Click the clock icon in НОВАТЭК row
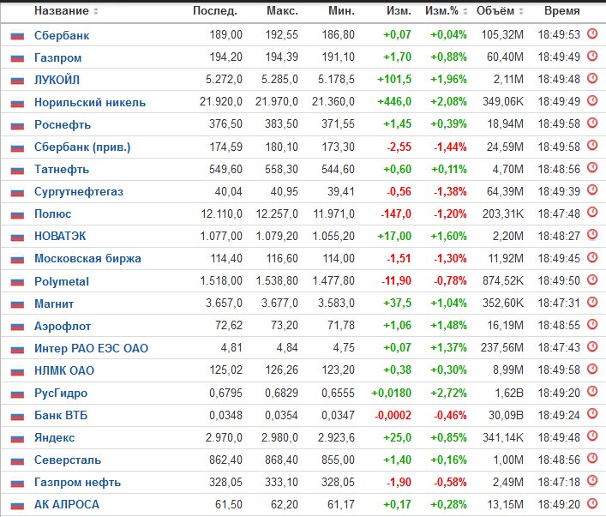Viewport: 606px width, 517px height. pos(592,235)
